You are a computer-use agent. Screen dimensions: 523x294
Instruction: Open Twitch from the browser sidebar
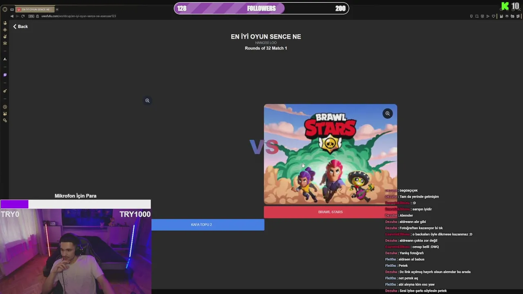pyautogui.click(x=5, y=75)
